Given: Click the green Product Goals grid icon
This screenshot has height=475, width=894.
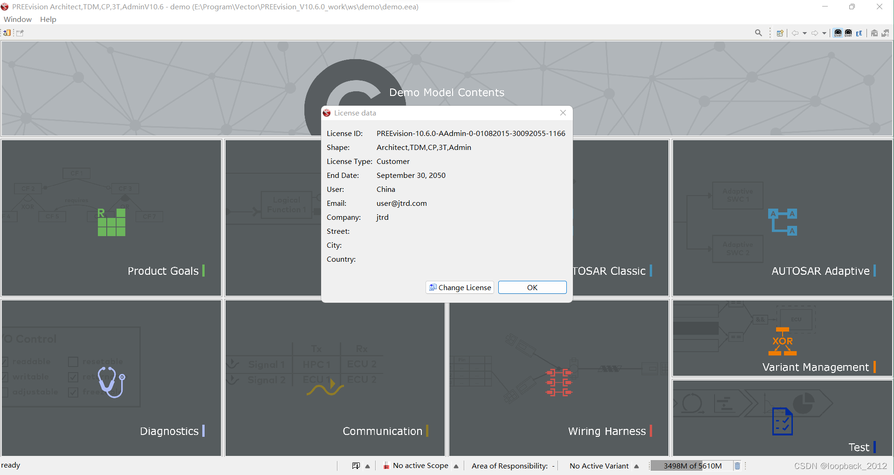Looking at the screenshot, I should point(111,222).
